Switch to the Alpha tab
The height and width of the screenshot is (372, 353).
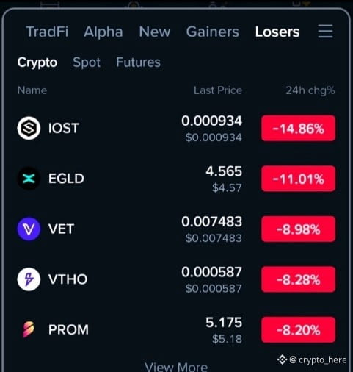[103, 32]
